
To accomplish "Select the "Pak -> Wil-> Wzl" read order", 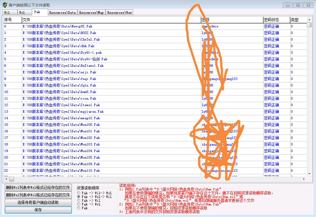I will tap(79, 193).
